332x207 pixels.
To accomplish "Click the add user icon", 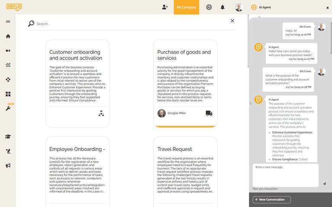I will (x=165, y=7).
